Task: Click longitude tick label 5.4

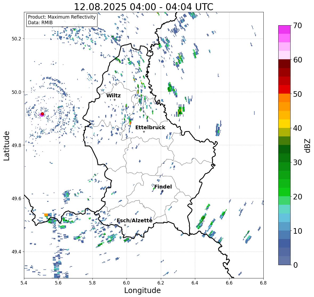Action: pyautogui.click(x=24, y=283)
